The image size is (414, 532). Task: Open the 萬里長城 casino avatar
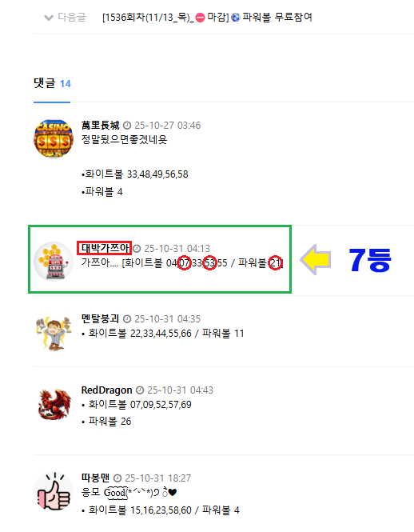coord(54,138)
